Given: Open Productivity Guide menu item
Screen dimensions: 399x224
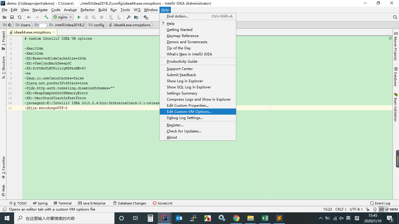Looking at the screenshot, I should tap(198, 62).
